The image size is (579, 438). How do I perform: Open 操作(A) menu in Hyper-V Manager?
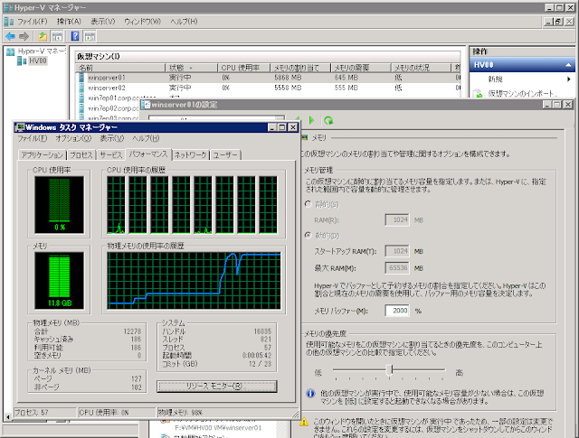69,22
